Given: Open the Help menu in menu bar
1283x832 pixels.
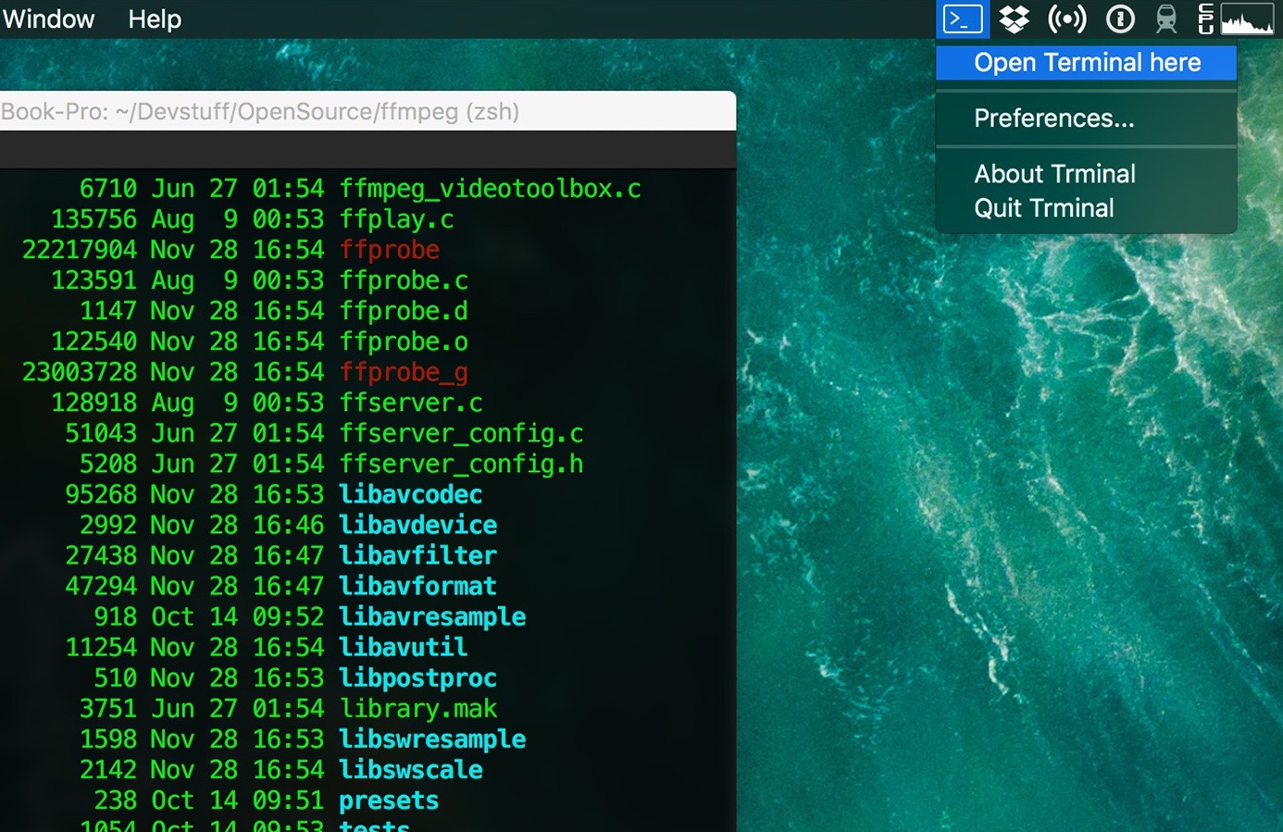Looking at the screenshot, I should [155, 19].
